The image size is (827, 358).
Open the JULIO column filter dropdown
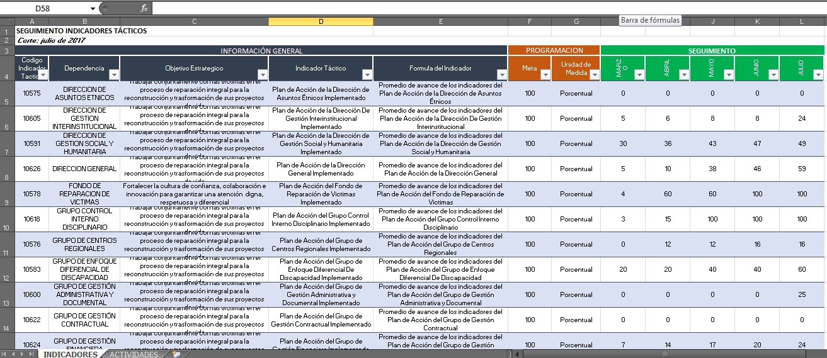click(x=818, y=75)
